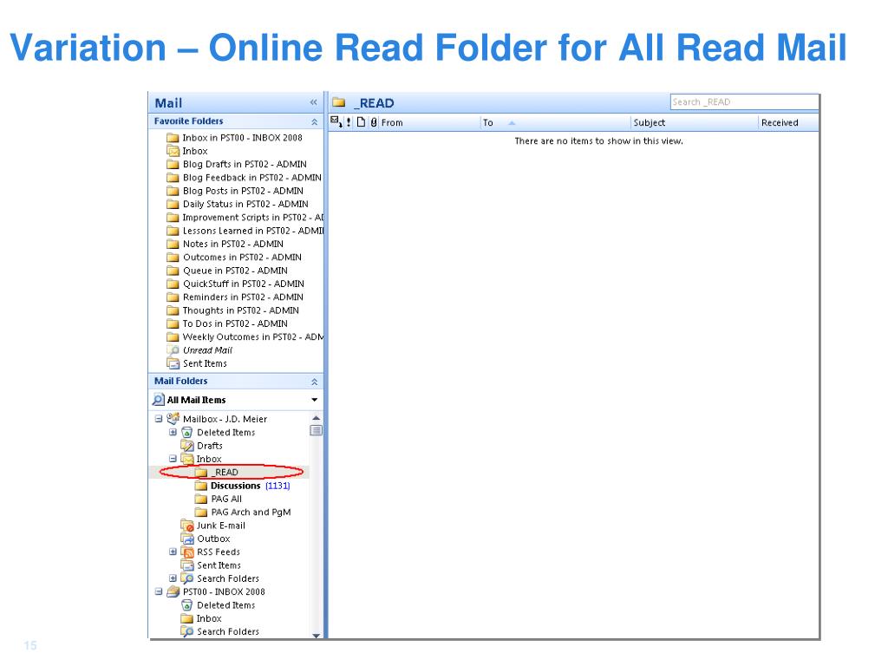This screenshot has height=666, width=888.
Task: Sort by the importance exclamation column icon
Action: [349, 121]
